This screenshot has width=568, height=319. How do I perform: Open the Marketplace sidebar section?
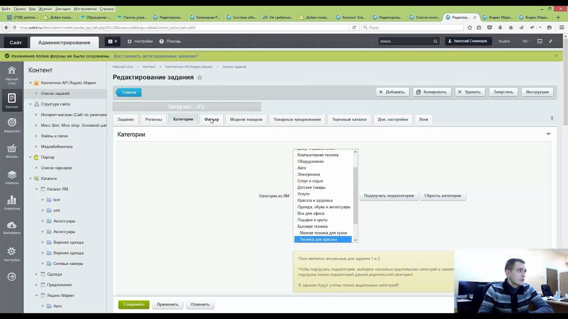12,228
